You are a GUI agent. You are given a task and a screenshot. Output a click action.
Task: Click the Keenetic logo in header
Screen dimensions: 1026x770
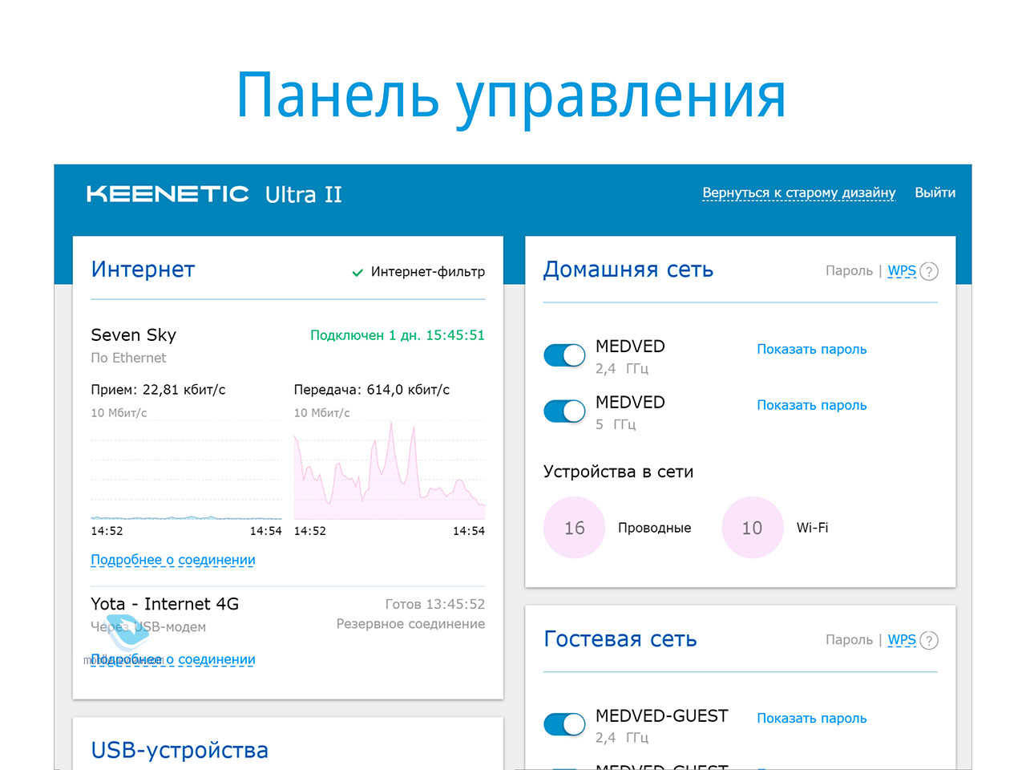[168, 194]
